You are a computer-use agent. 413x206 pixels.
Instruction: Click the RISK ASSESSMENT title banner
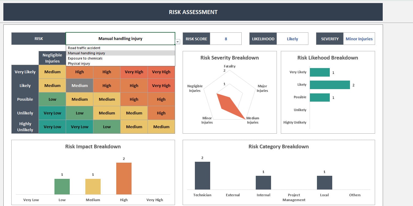[x=193, y=12]
